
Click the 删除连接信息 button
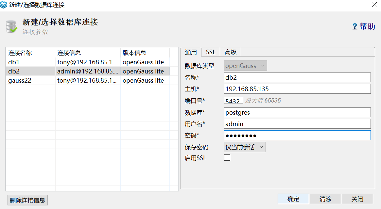point(27,200)
